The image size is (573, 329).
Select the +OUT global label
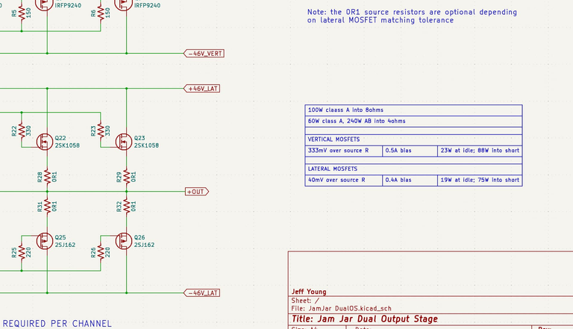point(197,192)
